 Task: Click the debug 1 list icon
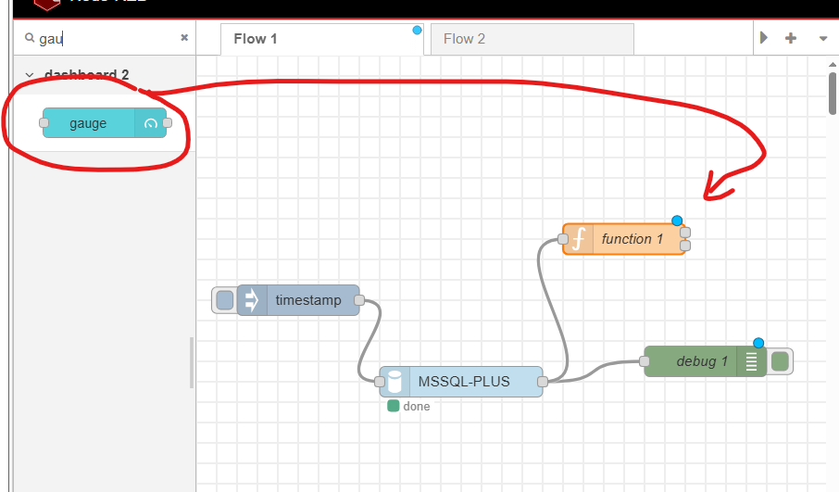(751, 361)
